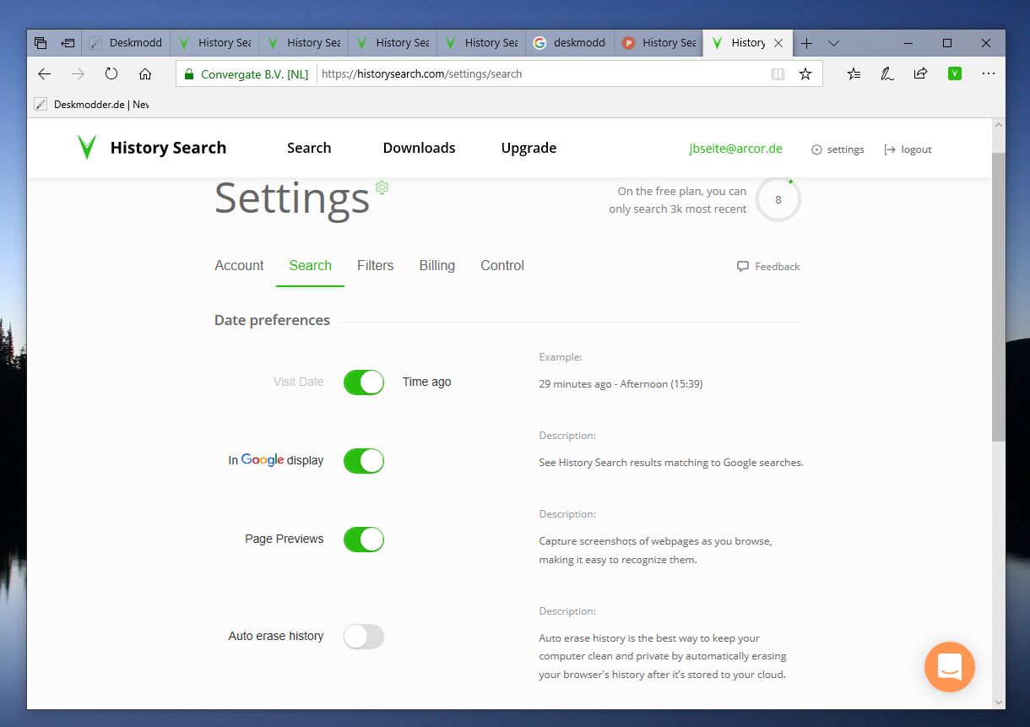Click the Auto erase history label
Viewport: 1030px width, 727px height.
pyautogui.click(x=276, y=636)
